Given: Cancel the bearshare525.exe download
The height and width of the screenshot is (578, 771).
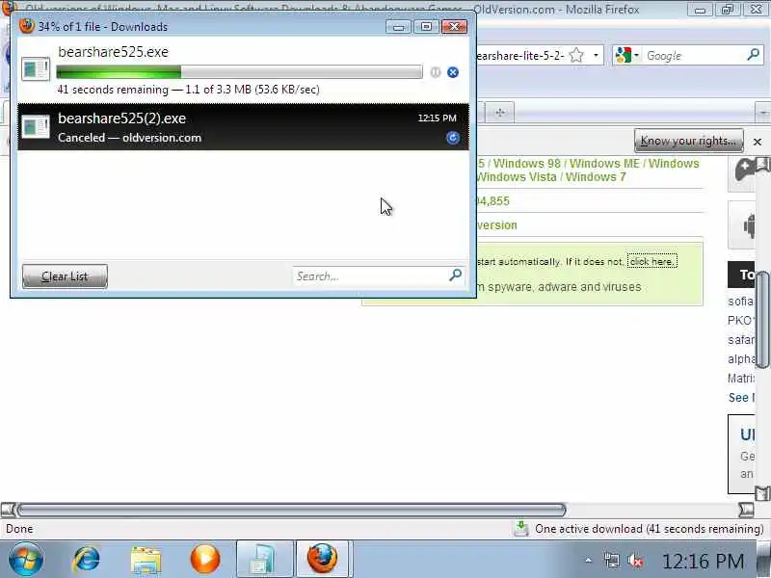Looking at the screenshot, I should pyautogui.click(x=453, y=72).
